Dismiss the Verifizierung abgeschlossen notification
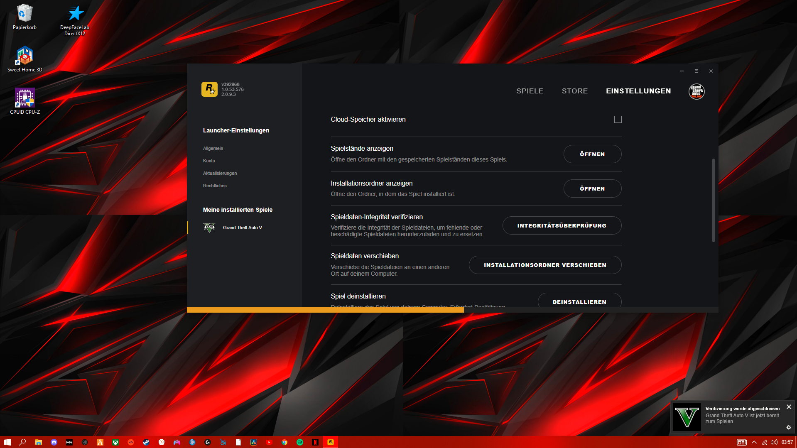This screenshot has width=797, height=448. (789, 407)
